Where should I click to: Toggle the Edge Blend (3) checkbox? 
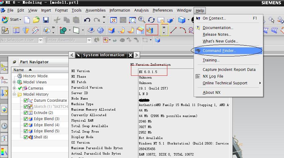tap(26, 119)
